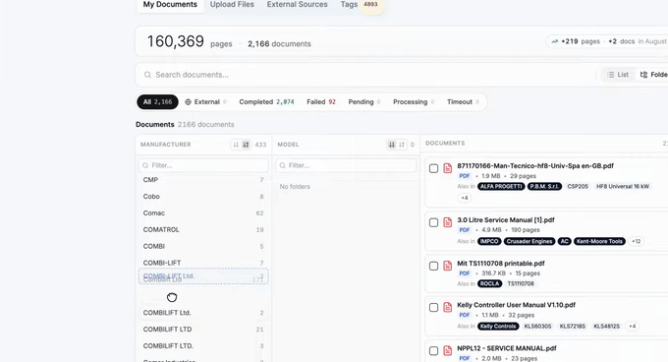Select the active sort icon in Manufacturer header
The height and width of the screenshot is (362, 668).
coord(246,145)
